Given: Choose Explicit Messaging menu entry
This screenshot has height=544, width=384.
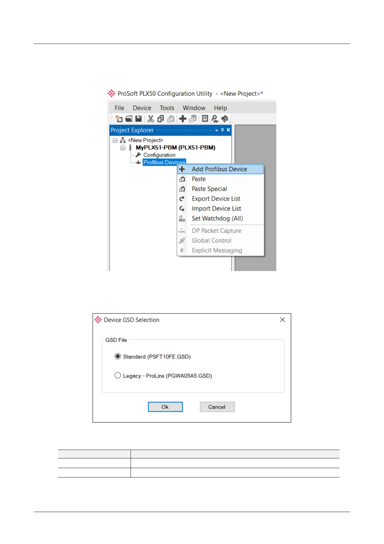Looking at the screenshot, I should click(x=221, y=251).
